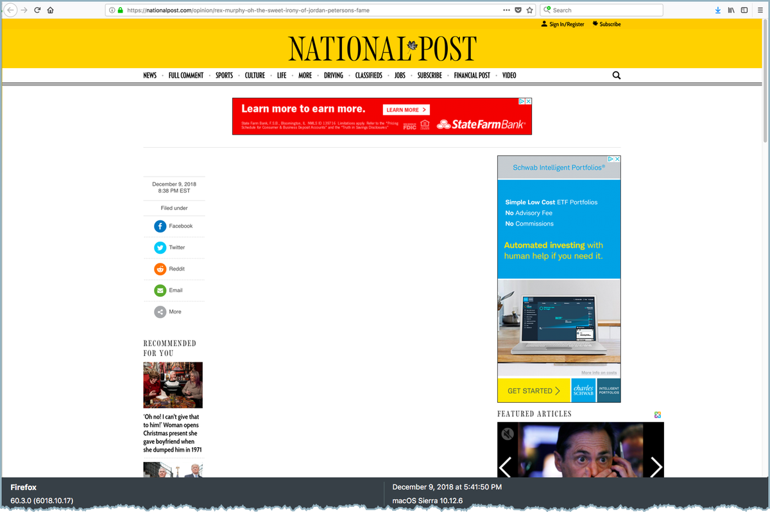Open the 'More info on costs' link
This screenshot has width=770, height=512.
[x=599, y=373]
